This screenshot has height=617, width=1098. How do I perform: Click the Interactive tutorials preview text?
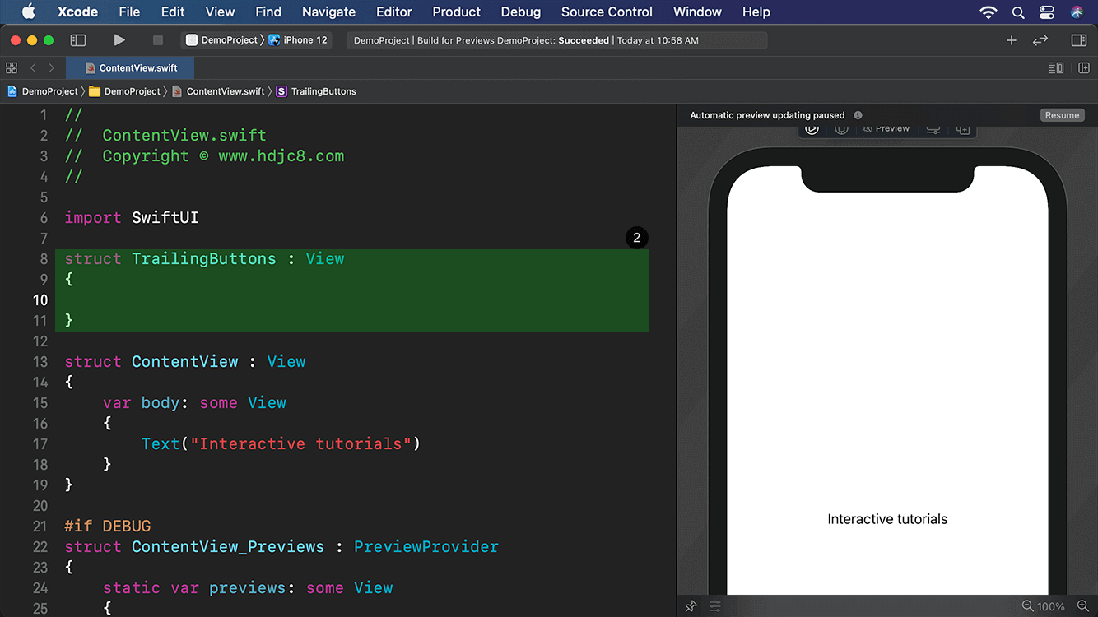pyautogui.click(x=887, y=519)
